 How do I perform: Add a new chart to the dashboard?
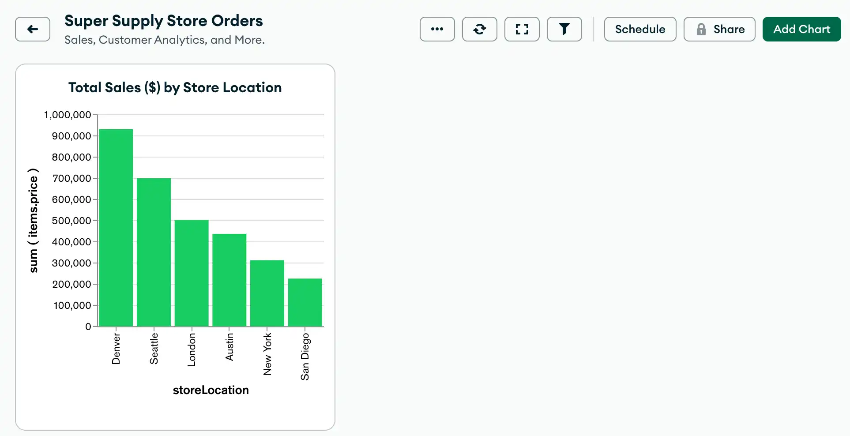(x=801, y=29)
